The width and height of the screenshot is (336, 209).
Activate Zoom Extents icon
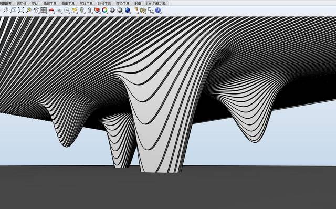21,10
